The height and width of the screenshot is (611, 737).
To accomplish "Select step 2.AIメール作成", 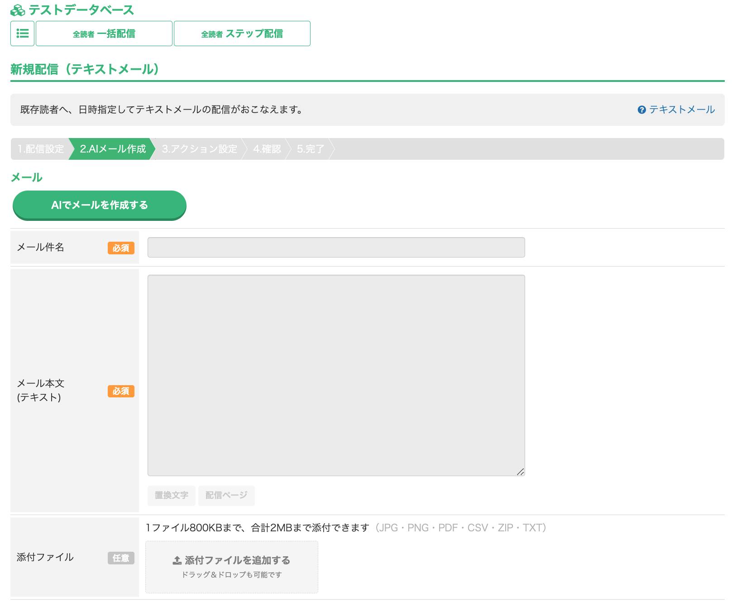I will [113, 149].
